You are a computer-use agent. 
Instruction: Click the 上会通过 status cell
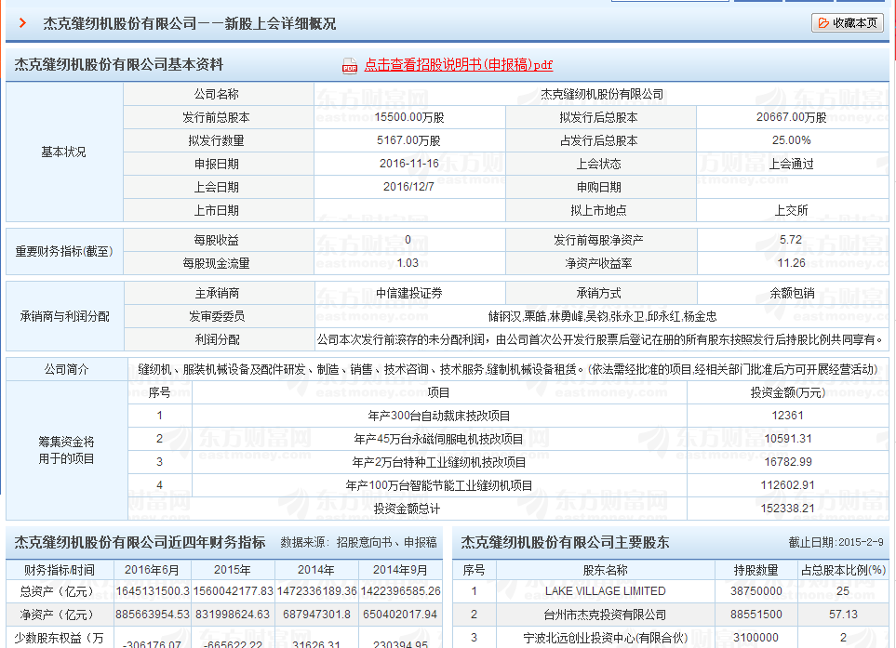(x=792, y=164)
